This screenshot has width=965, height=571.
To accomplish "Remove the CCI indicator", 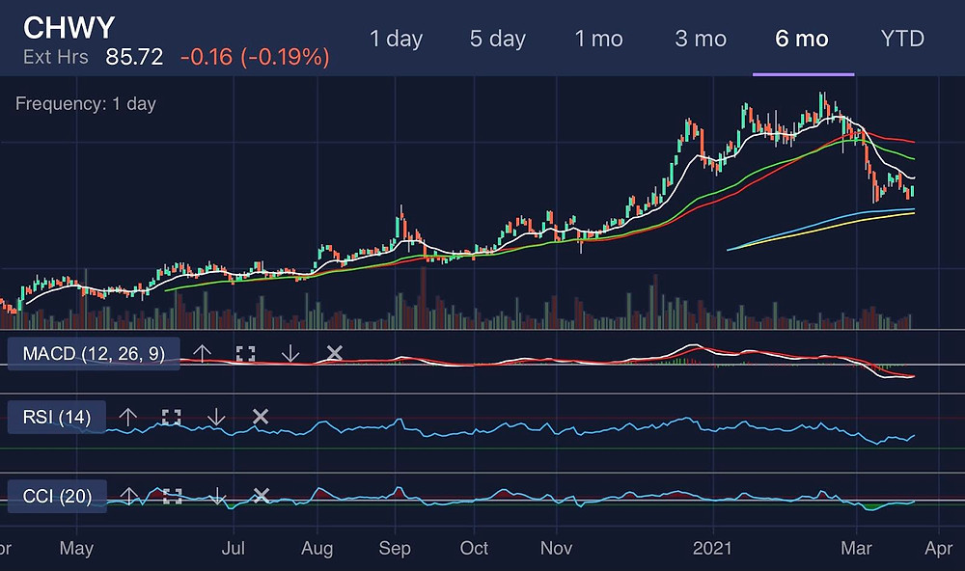I will coord(261,496).
